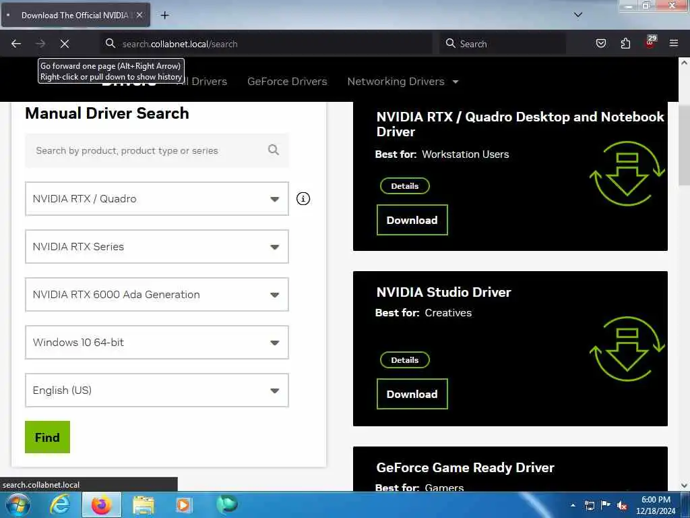690x518 pixels.
Task: Click the browser Search box
Action: [503, 44]
